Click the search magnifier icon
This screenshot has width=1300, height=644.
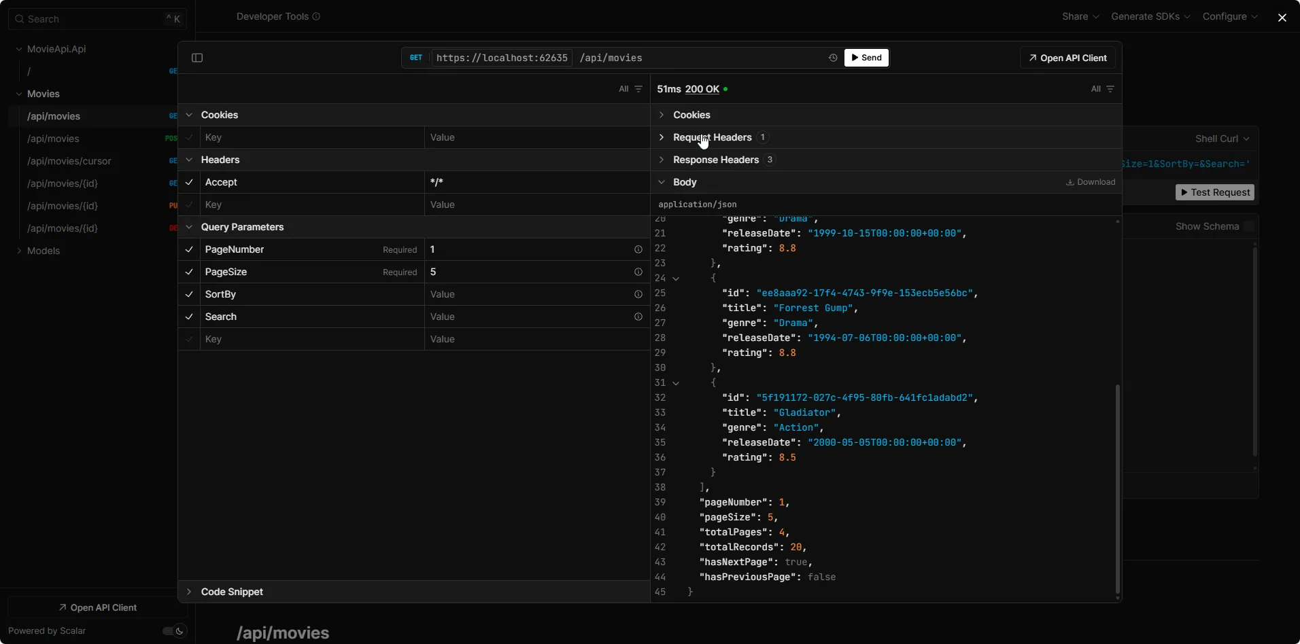[19, 18]
